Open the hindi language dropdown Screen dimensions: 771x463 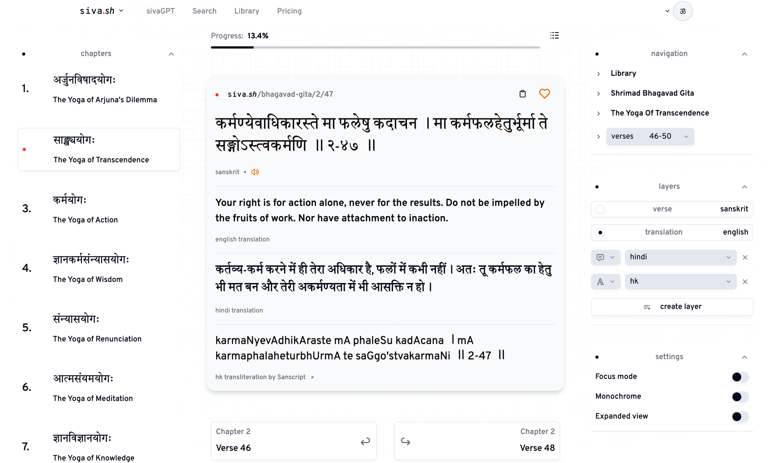coord(681,257)
